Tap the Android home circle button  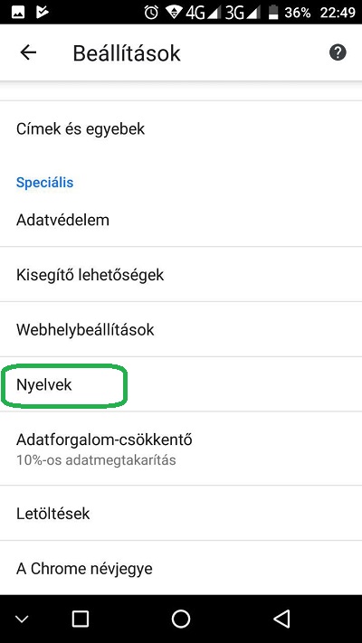pos(181,619)
